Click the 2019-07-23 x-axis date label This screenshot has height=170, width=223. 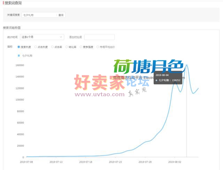point(115,162)
